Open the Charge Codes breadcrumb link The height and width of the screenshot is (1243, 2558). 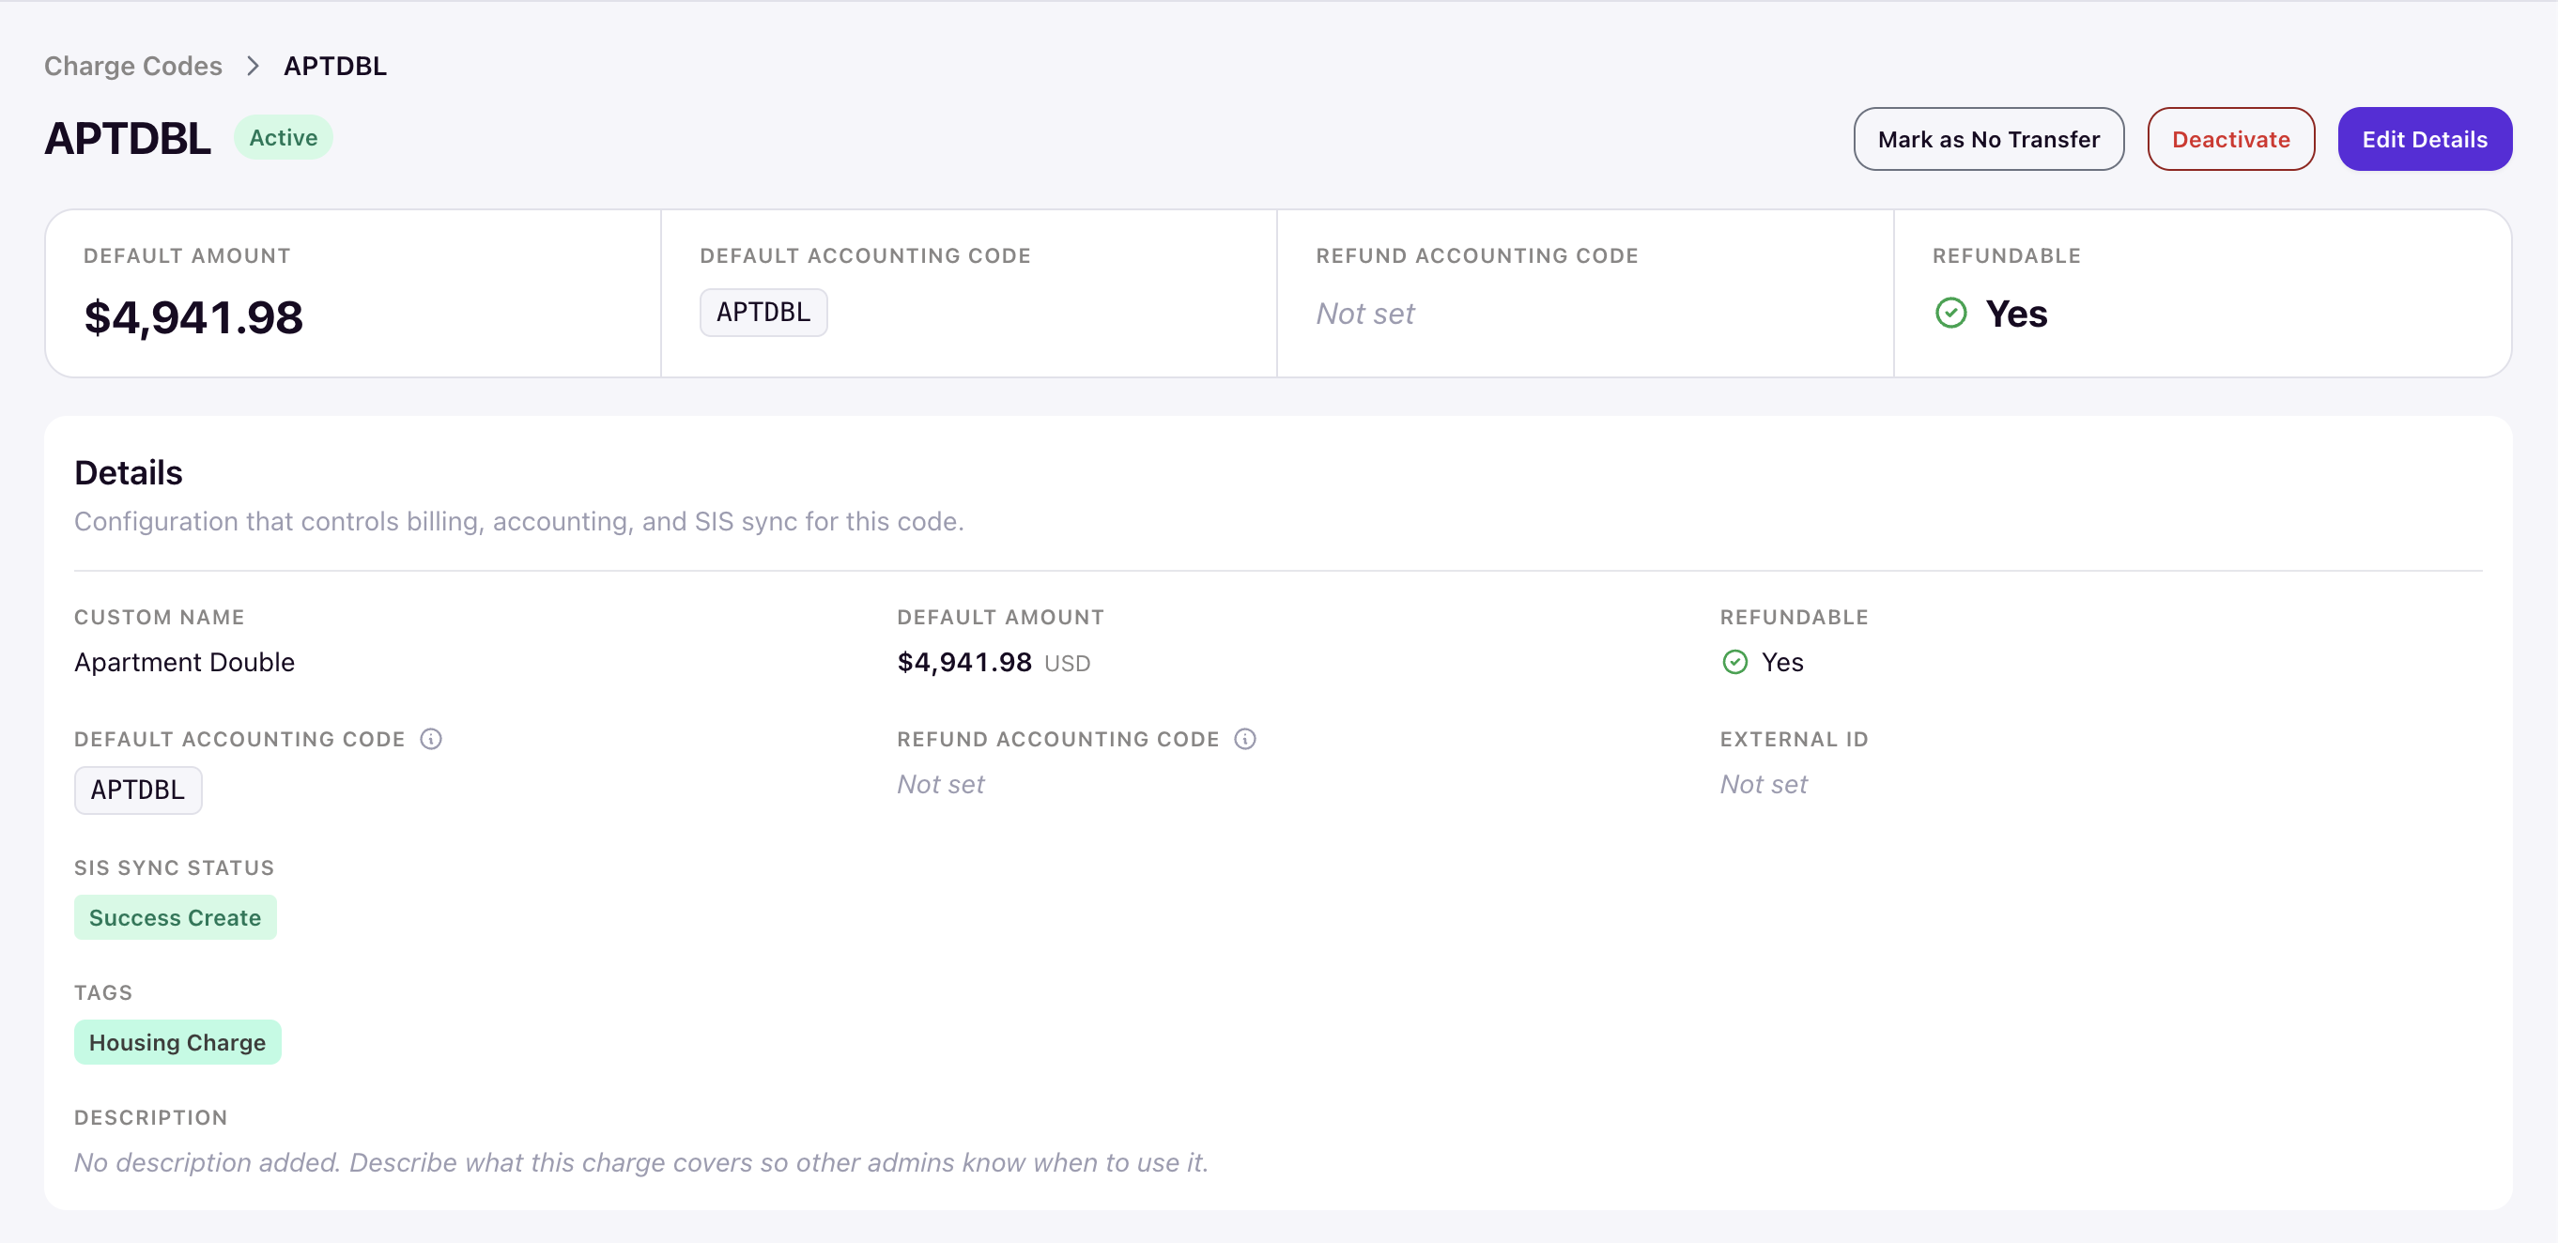coord(133,66)
